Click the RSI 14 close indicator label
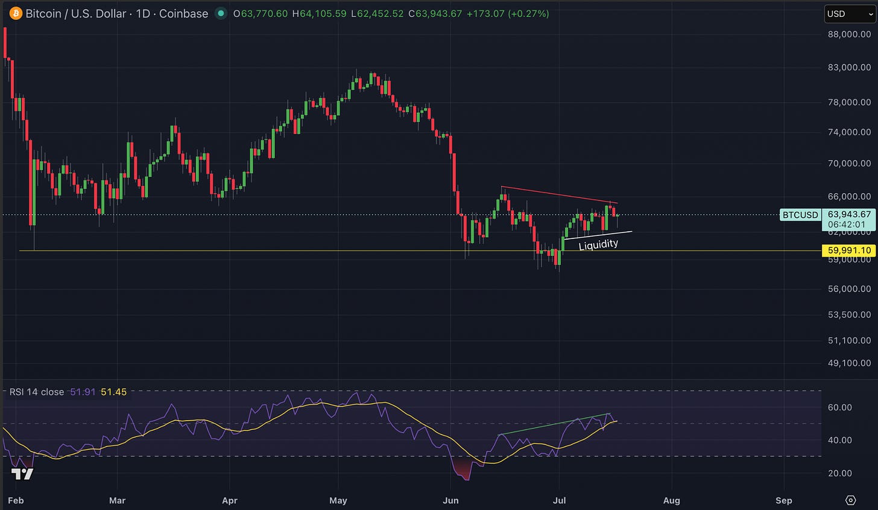Screen dimensions: 878x510 pos(37,392)
